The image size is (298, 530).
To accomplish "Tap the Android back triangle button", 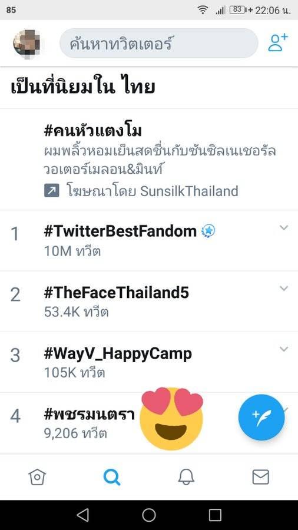I will pyautogui.click(x=82, y=515).
